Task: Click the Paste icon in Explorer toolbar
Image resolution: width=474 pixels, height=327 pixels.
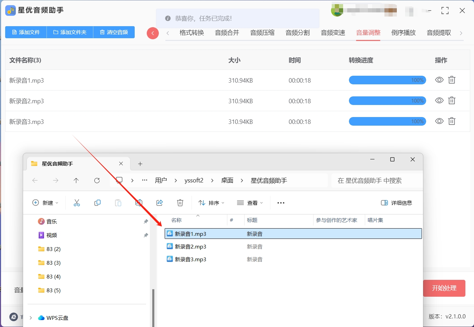Action: pyautogui.click(x=118, y=203)
